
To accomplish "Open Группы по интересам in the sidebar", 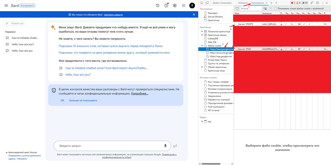I will [x=219, y=63].
